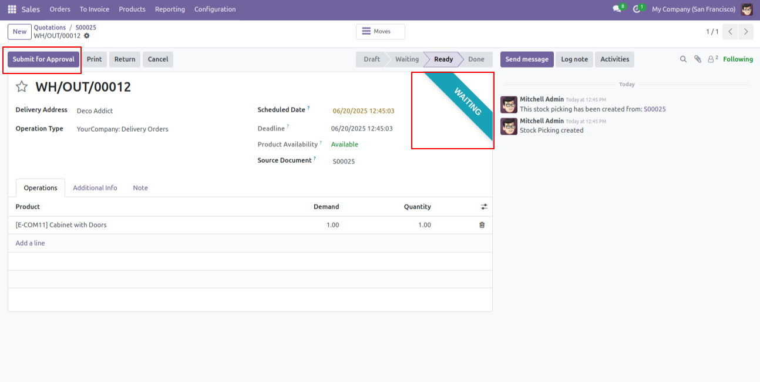Screen dimensions: 760x382
Task: Click Mitchell Admin avatar on Stock Picking created message
Action: 509,126
